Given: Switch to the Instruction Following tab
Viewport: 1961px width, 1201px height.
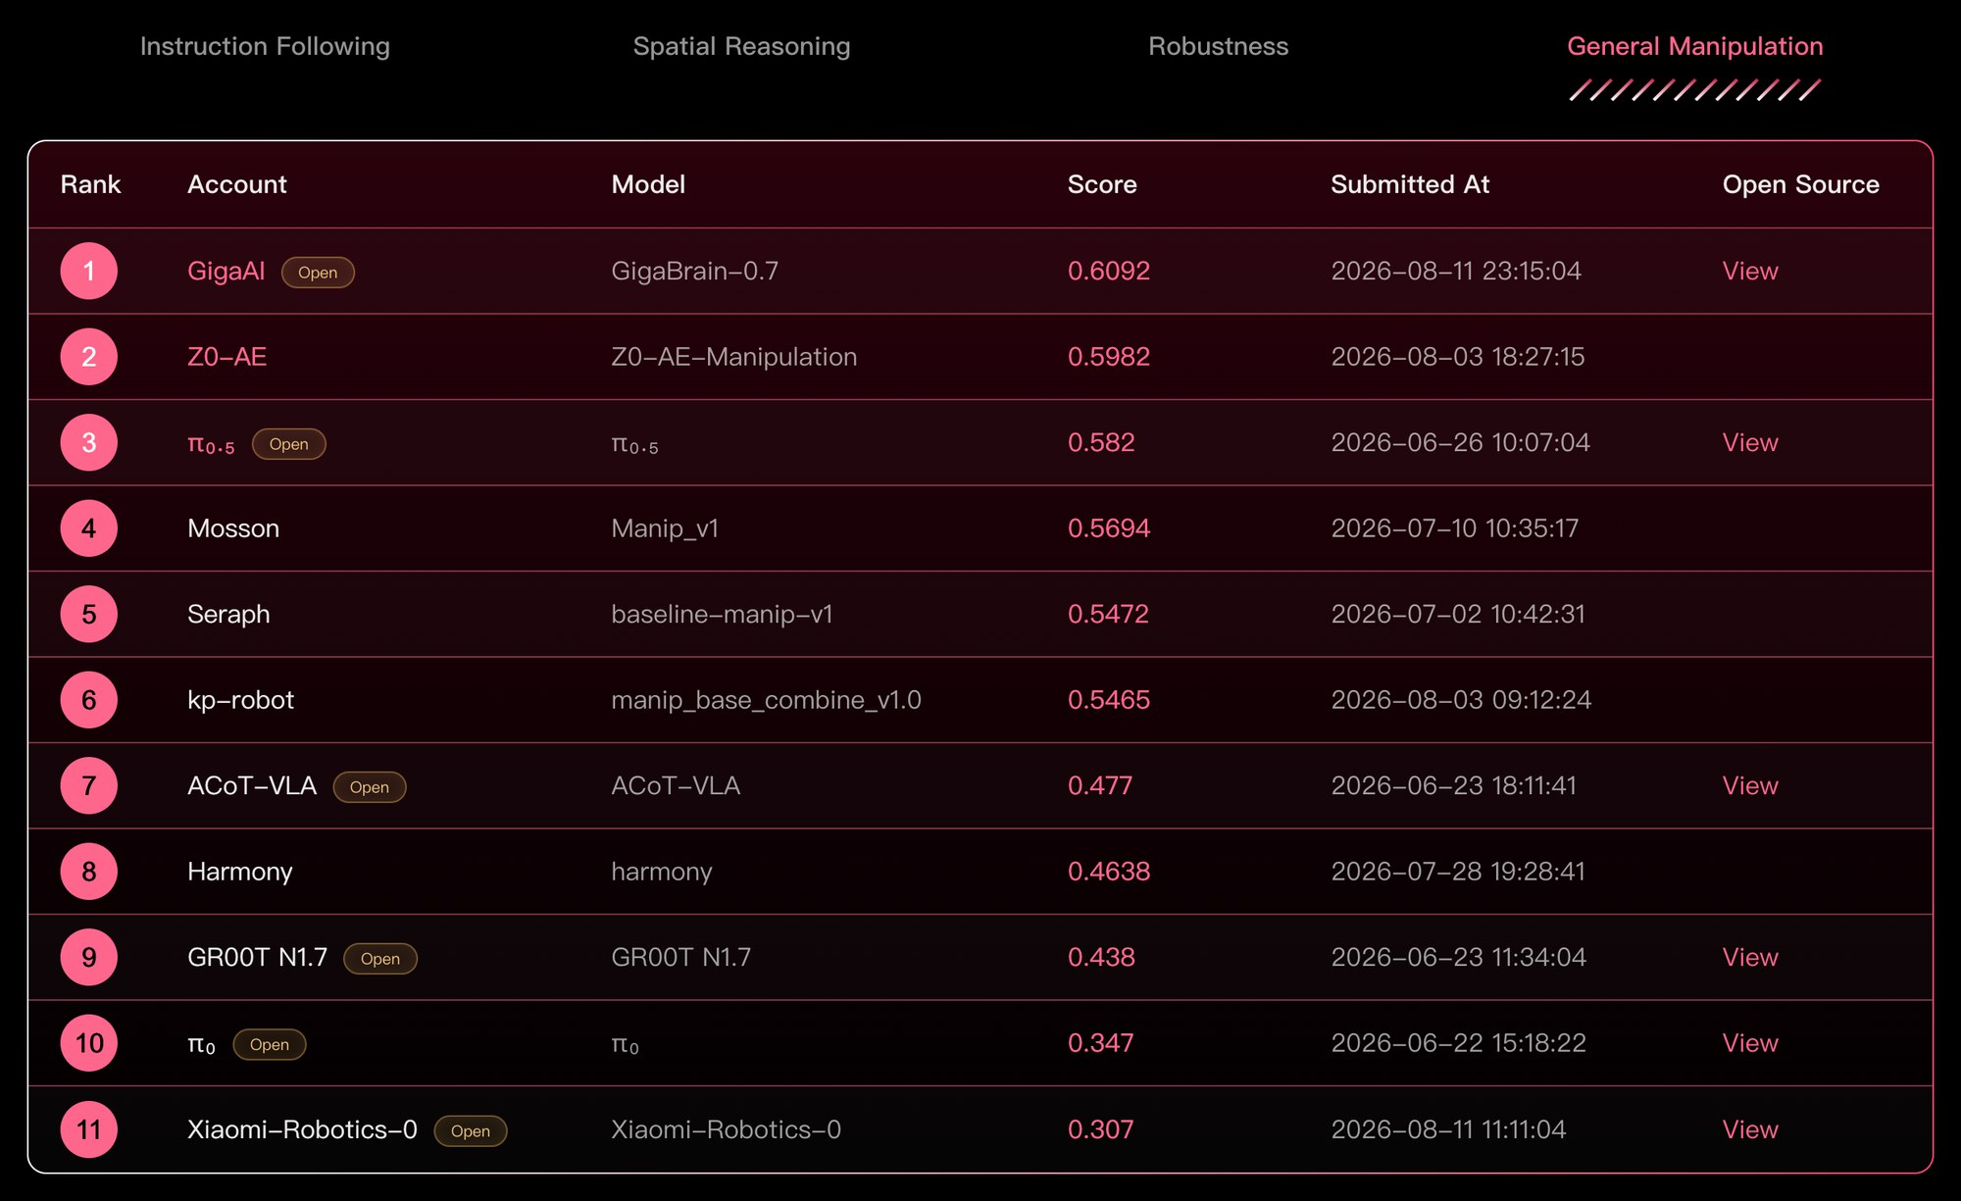Looking at the screenshot, I should point(265,46).
